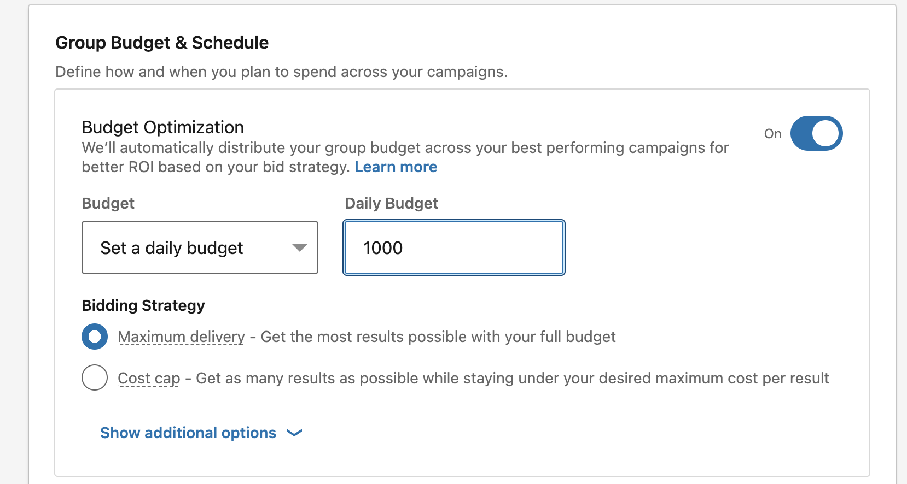Click the Budget Optimization heading
Image resolution: width=907 pixels, height=484 pixels.
click(x=162, y=127)
